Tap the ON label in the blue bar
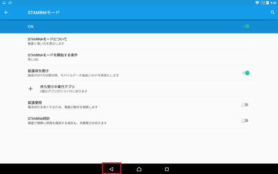Viewport: 278px width, 174px height. (x=31, y=26)
